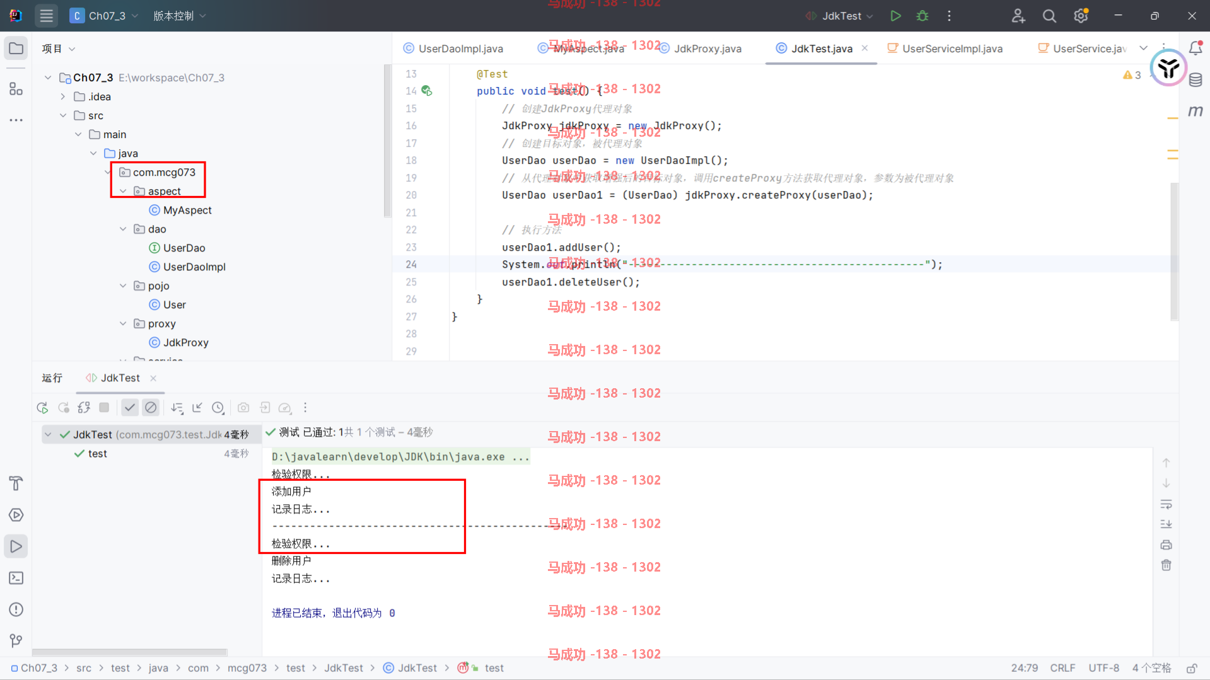Switch to JdkProxy.java tab
The height and width of the screenshot is (680, 1210).
(x=701, y=49)
